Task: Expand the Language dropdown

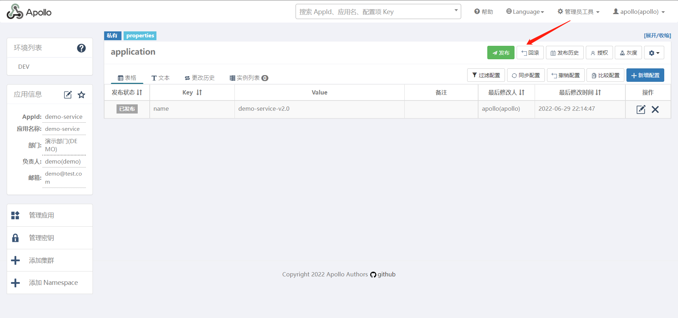Action: tap(525, 12)
